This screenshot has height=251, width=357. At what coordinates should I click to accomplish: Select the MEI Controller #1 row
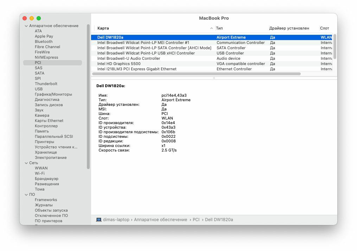click(x=211, y=43)
